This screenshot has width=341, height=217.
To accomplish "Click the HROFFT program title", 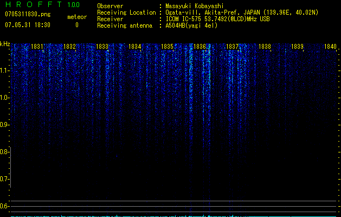I will (34, 4).
